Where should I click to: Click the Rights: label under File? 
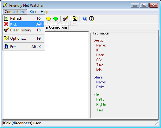[x=101, y=105]
